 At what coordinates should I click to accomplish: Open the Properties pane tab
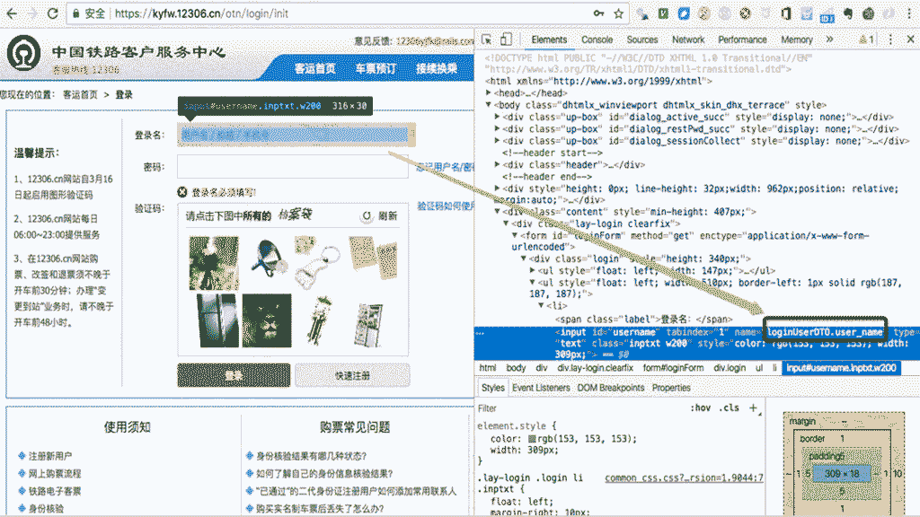[x=671, y=388]
